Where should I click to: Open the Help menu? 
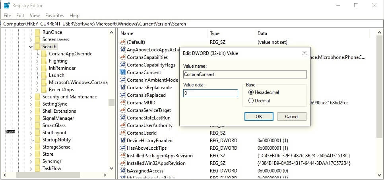point(74,16)
